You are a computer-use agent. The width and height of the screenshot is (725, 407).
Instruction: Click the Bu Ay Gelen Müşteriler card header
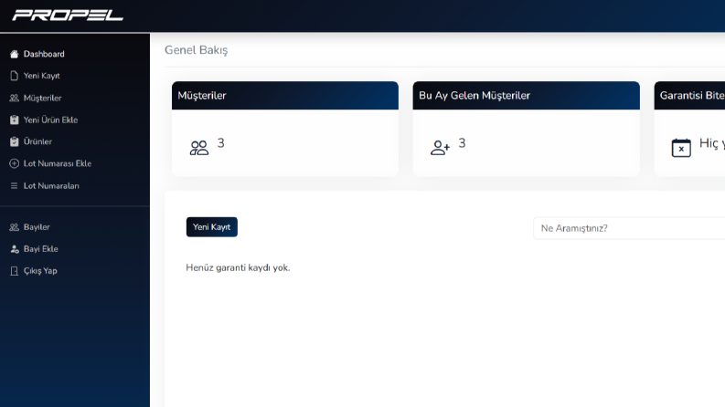[527, 96]
